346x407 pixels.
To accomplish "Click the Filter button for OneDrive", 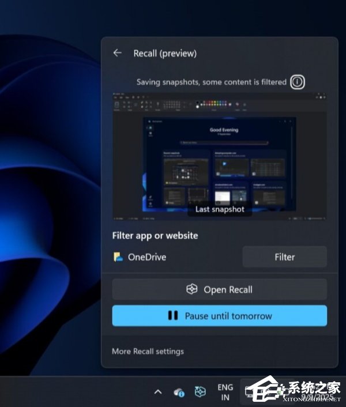I will [285, 257].
